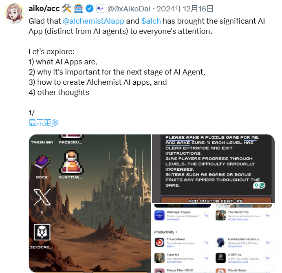The width and height of the screenshot is (282, 273).
Task: Click the blue verified badge
Action: coord(89,9)
